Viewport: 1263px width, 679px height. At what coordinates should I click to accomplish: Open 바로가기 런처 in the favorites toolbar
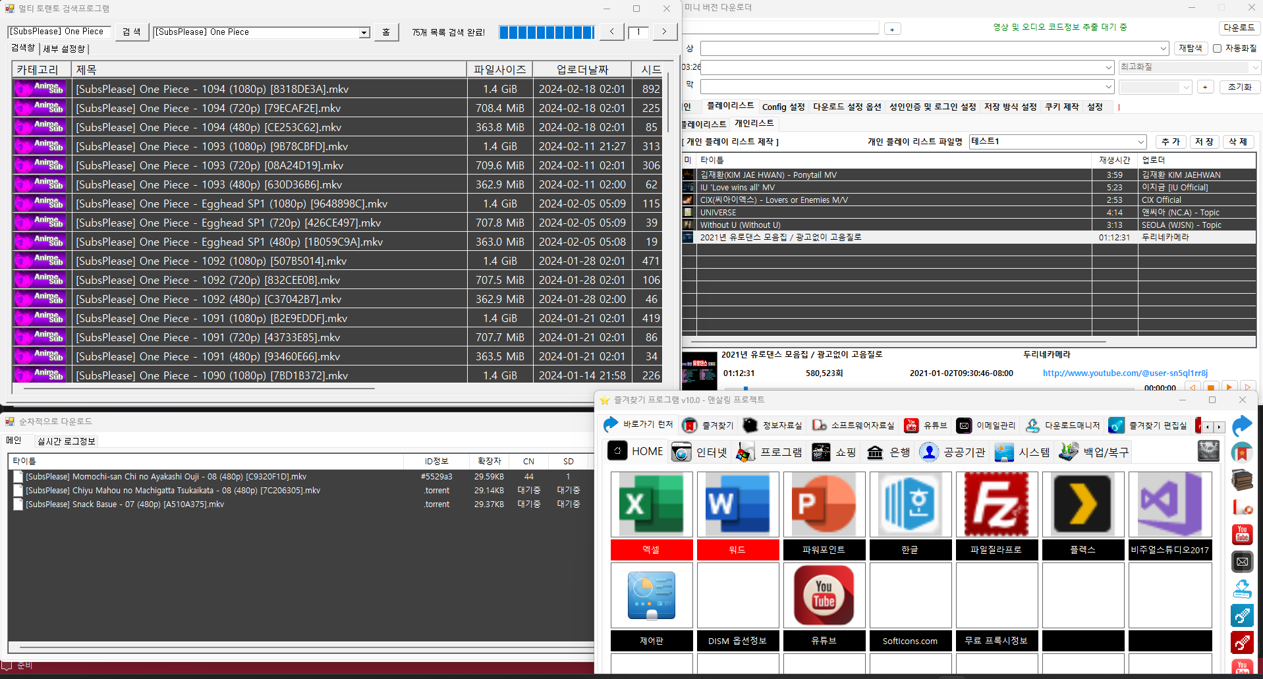(638, 425)
